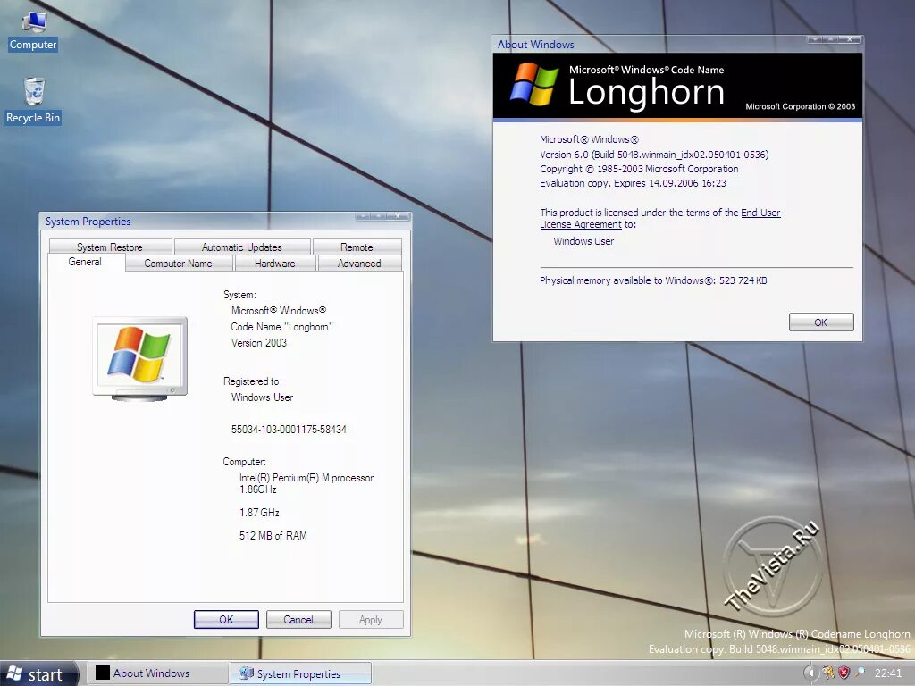Click the golden key icon in the system tray
Screen dimensions: 915x686
pyautogui.click(x=828, y=673)
